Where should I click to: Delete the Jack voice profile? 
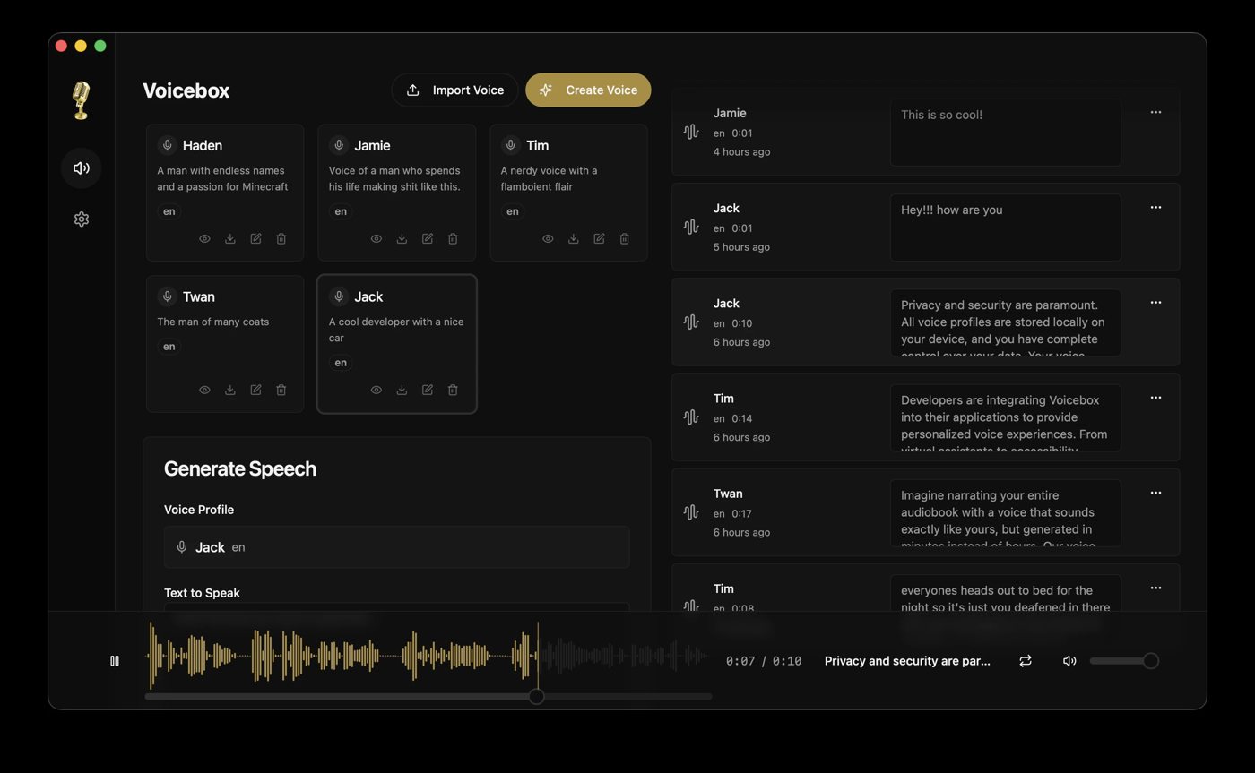[453, 391]
